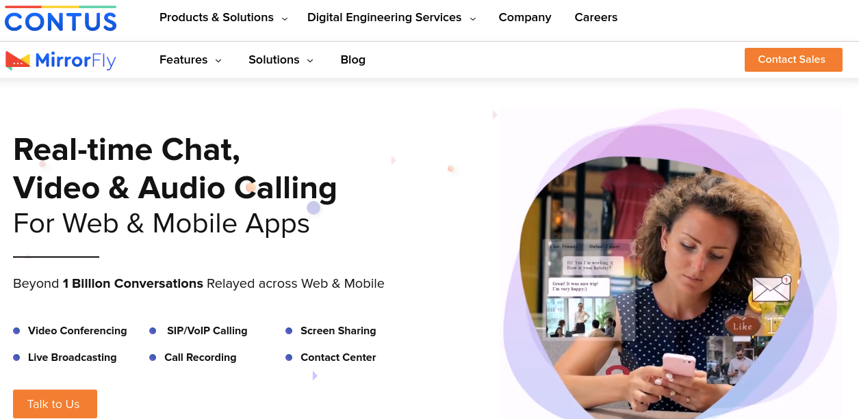Open the Live Broadcasting feature
Viewport: 859px width, 419px height.
click(x=73, y=357)
